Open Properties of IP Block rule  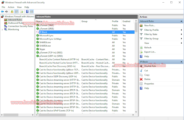click(x=149, y=84)
